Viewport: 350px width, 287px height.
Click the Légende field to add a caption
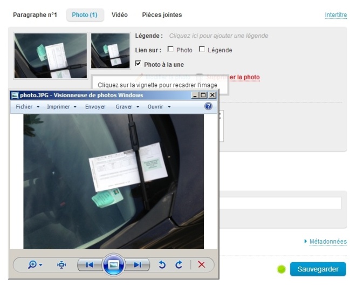coord(218,36)
